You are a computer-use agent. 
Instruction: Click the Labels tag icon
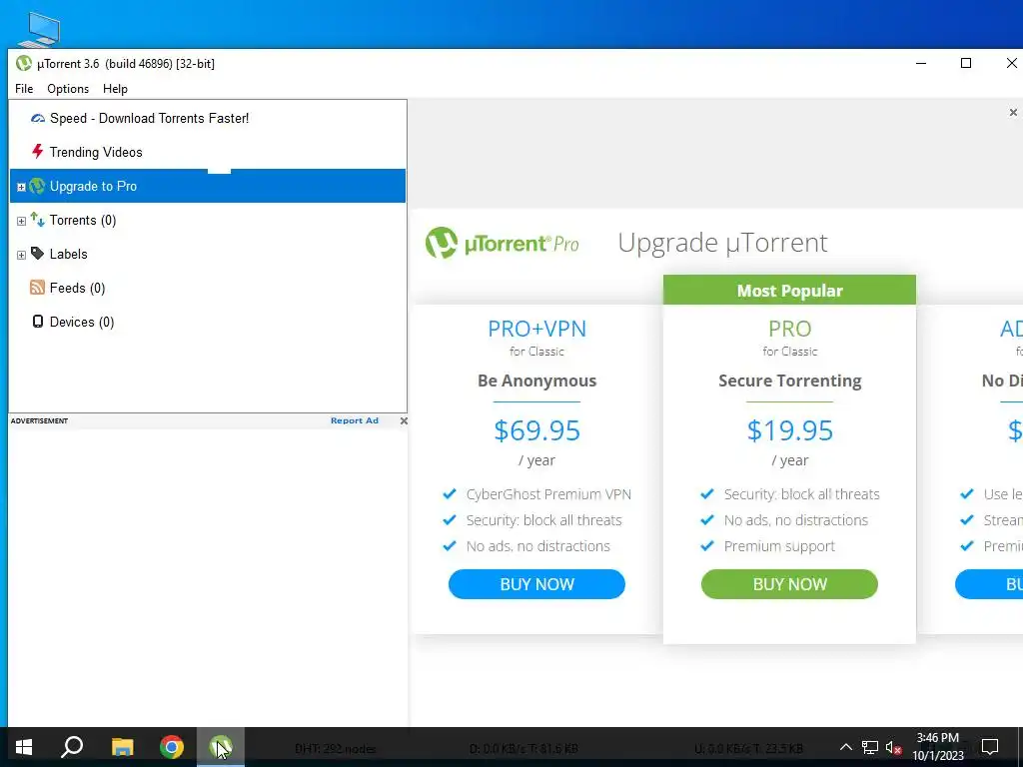click(x=38, y=253)
